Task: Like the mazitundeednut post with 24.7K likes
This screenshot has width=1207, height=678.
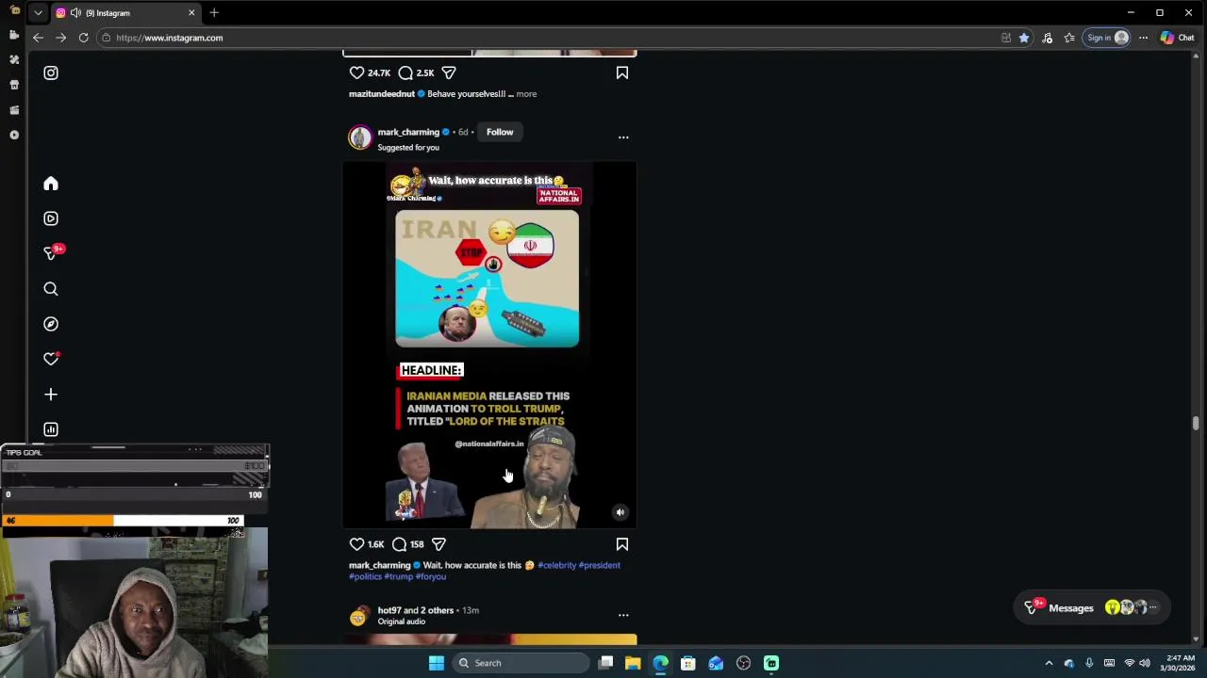Action: [356, 73]
